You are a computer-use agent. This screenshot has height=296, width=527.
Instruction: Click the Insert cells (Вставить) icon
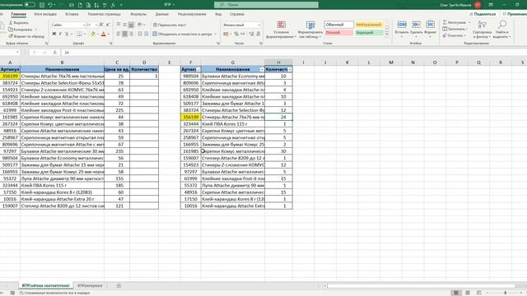pyautogui.click(x=402, y=25)
